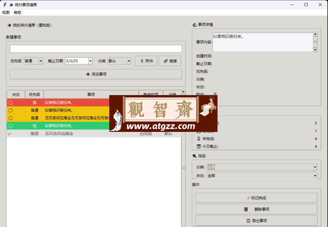This screenshot has height=227, width=328.
Task: Click checkmark of completed 无可奈何花落去 row
Action: point(9,134)
